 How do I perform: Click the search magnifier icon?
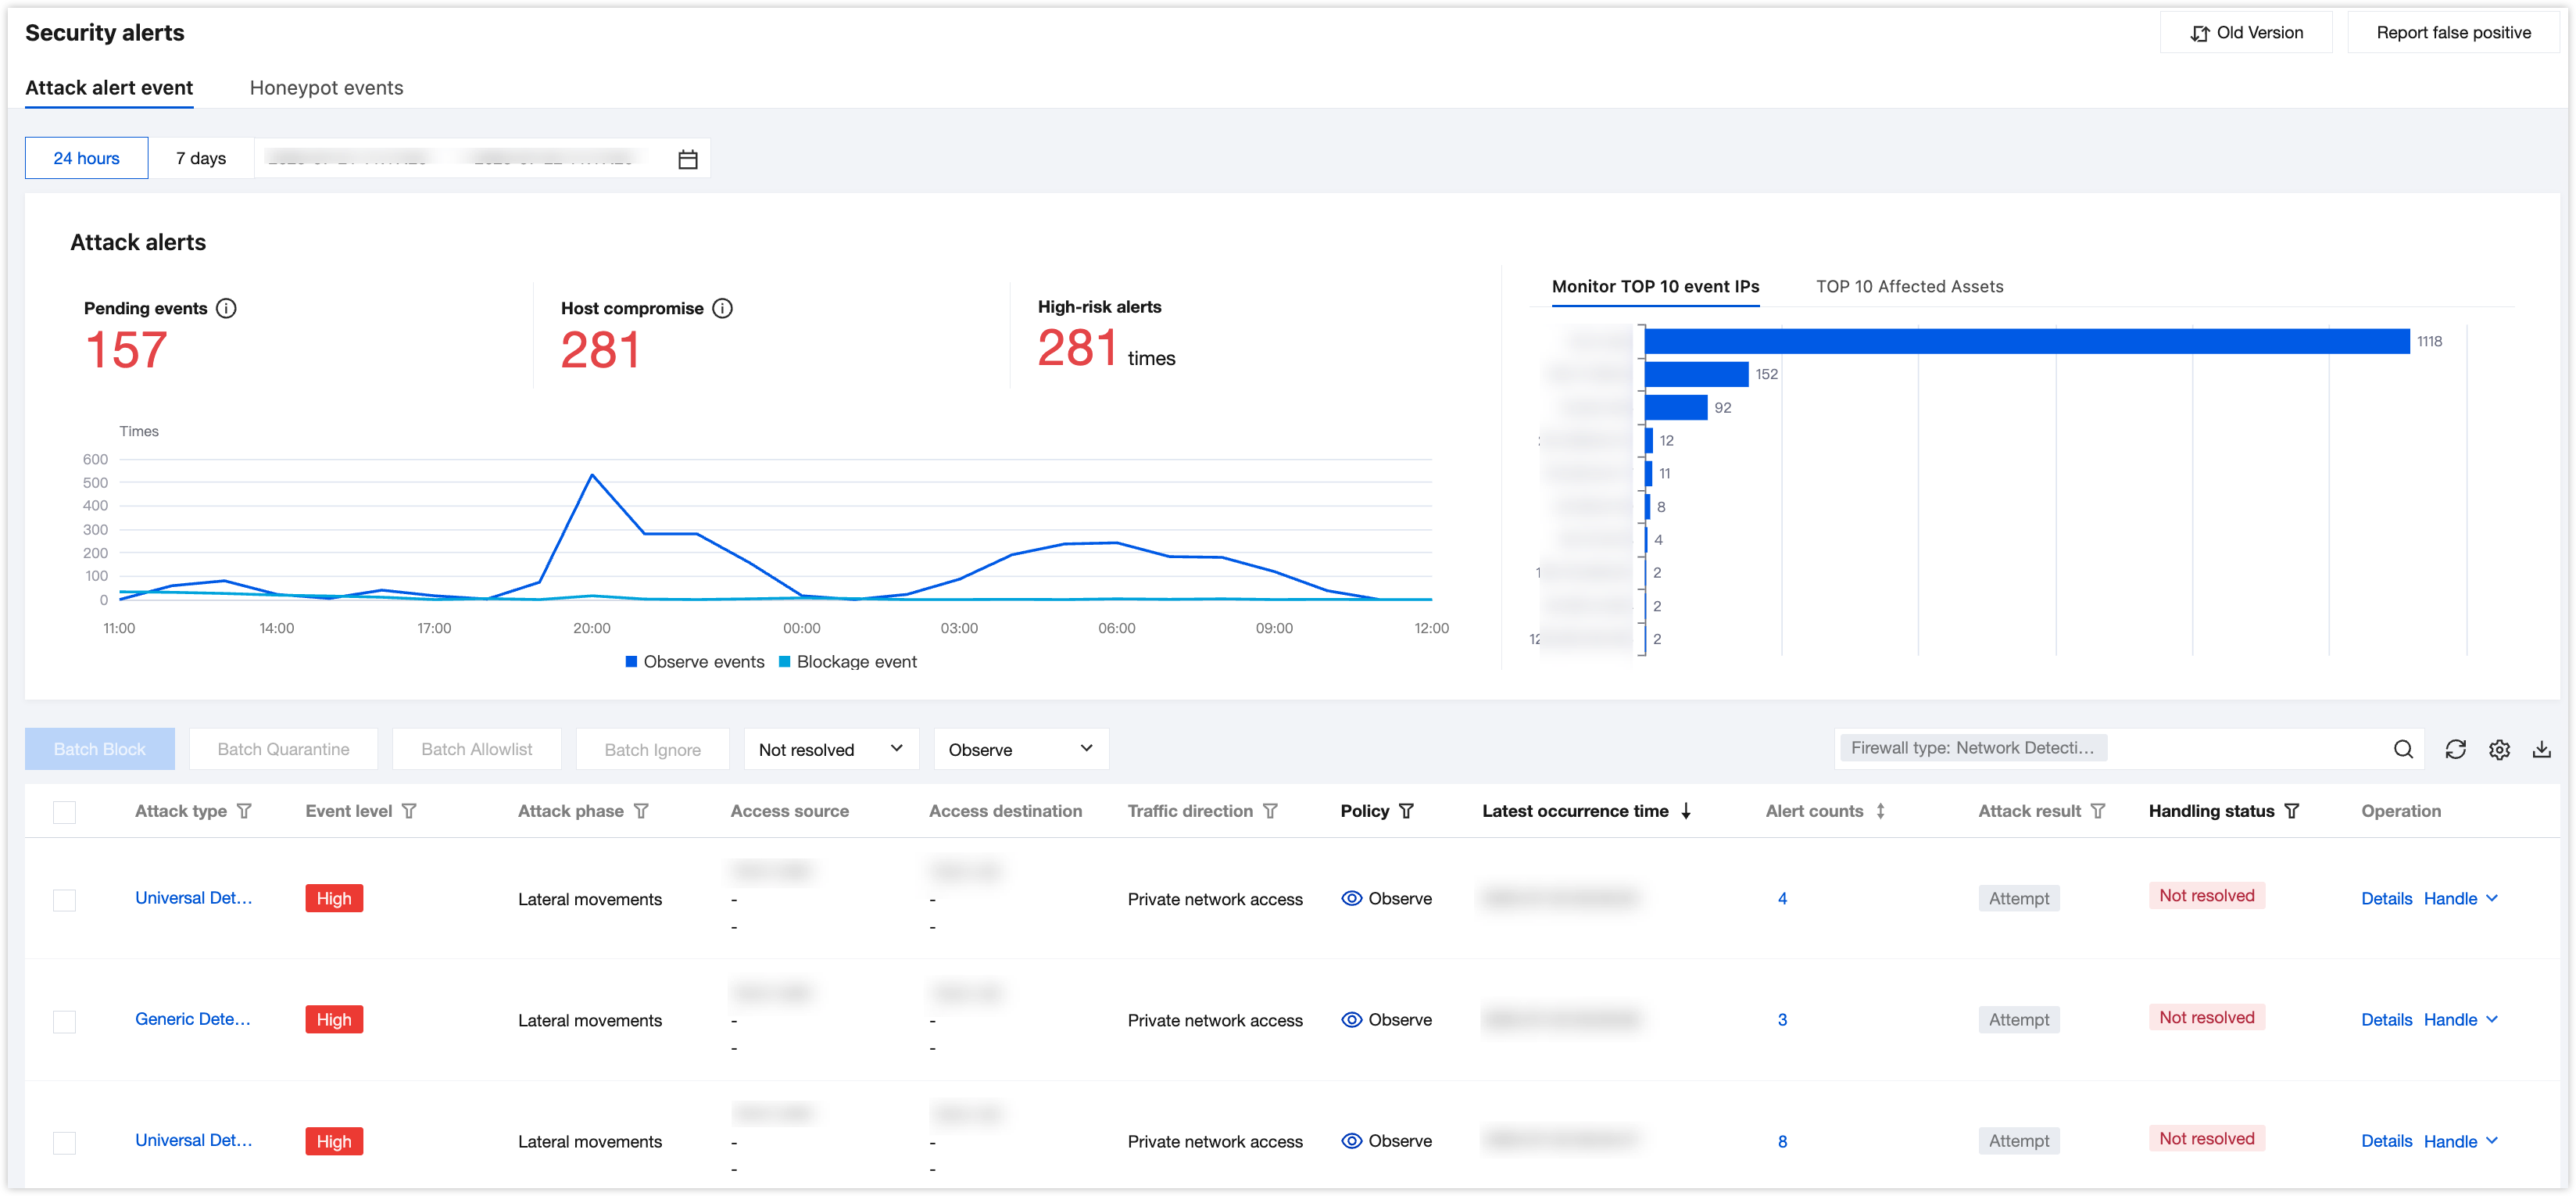[2403, 749]
